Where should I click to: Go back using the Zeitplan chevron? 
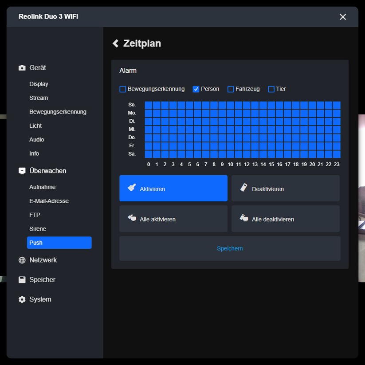115,43
